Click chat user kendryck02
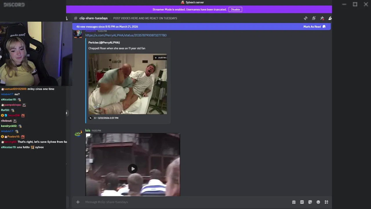 (x=9, y=126)
